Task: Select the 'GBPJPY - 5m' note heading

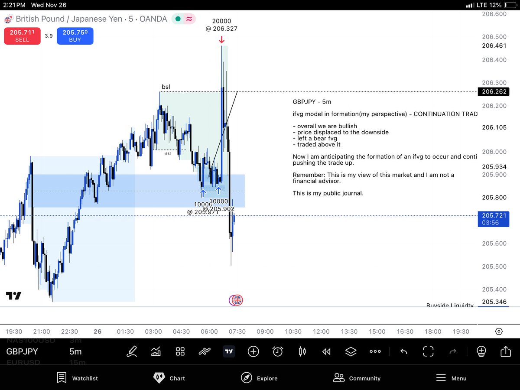Action: coord(312,102)
